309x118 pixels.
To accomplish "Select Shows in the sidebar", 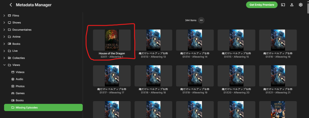I will [x=17, y=23].
